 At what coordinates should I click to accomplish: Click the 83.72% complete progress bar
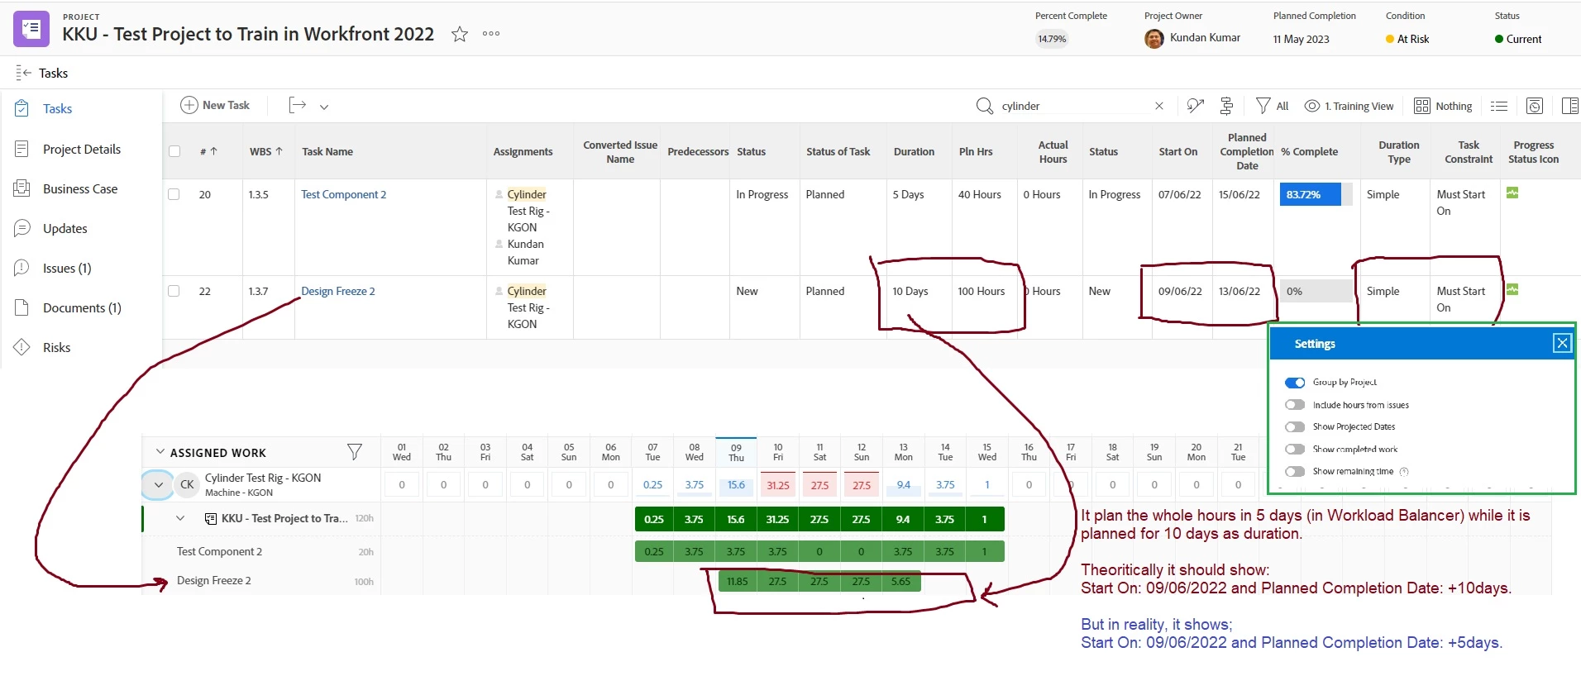pos(1316,194)
